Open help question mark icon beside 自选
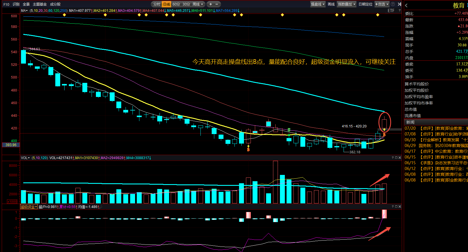Viewport: 468px width, 252px height. [393, 4]
